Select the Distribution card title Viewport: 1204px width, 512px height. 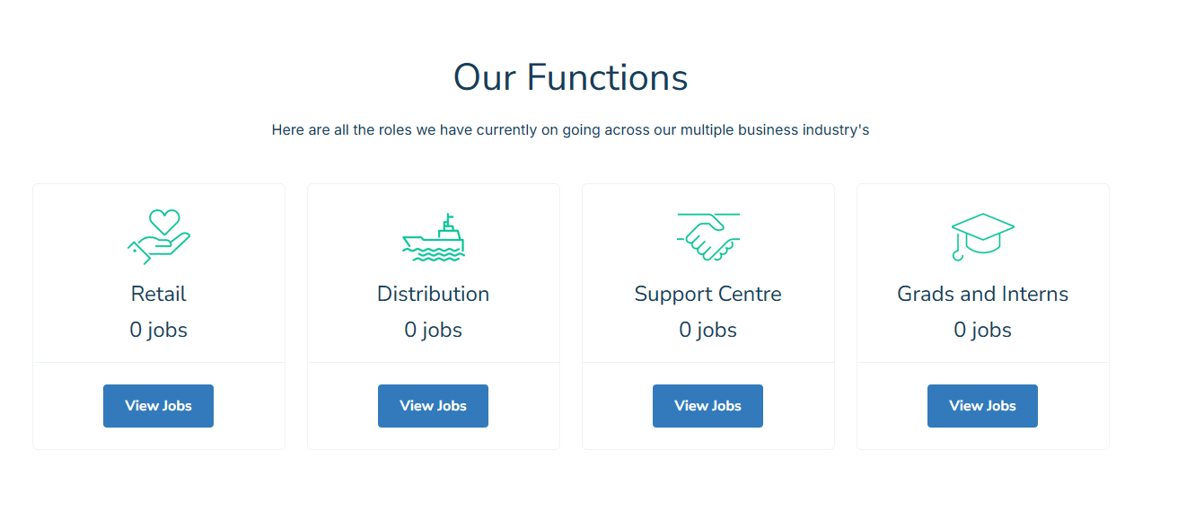(x=434, y=294)
